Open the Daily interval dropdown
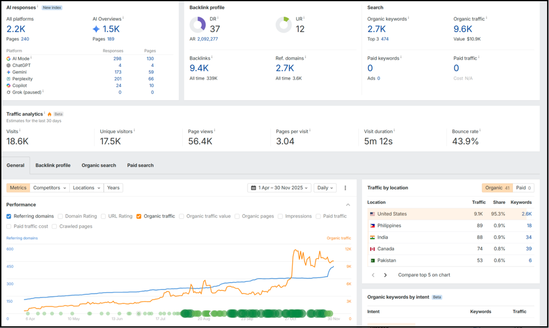 325,188
